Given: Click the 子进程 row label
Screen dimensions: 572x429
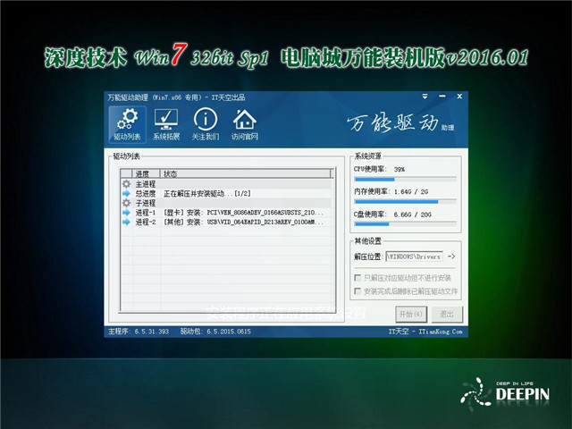Looking at the screenshot, I should pos(146,203).
